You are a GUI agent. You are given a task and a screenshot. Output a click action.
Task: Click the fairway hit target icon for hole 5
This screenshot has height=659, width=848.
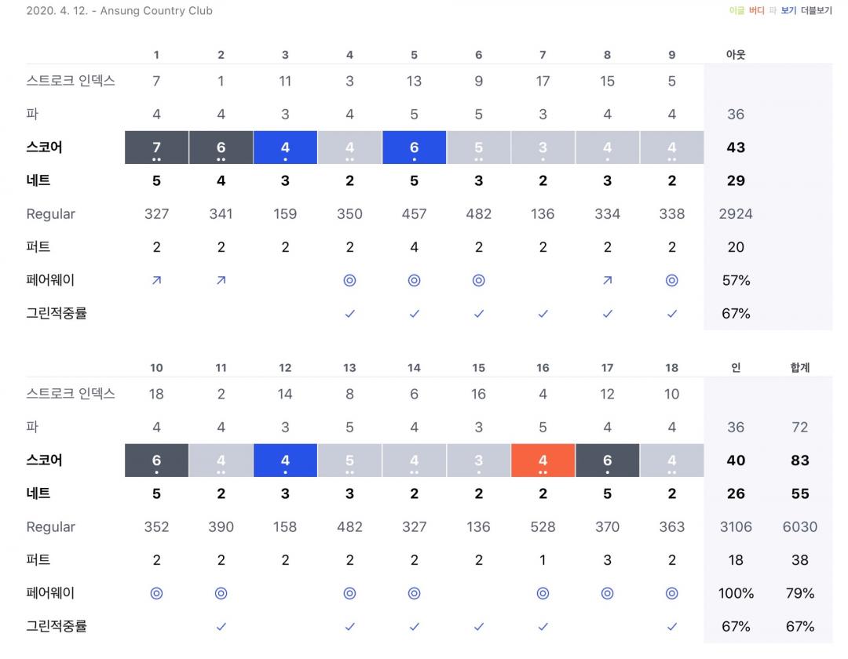tap(414, 280)
